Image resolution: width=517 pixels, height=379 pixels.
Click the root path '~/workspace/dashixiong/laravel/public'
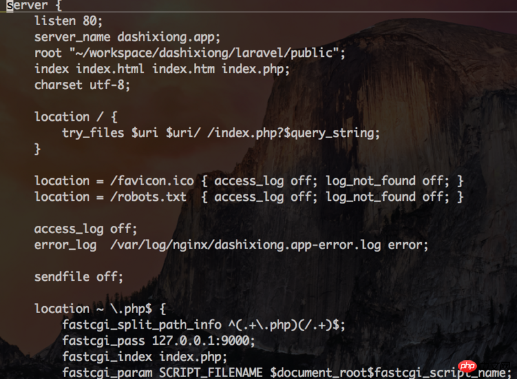204,53
